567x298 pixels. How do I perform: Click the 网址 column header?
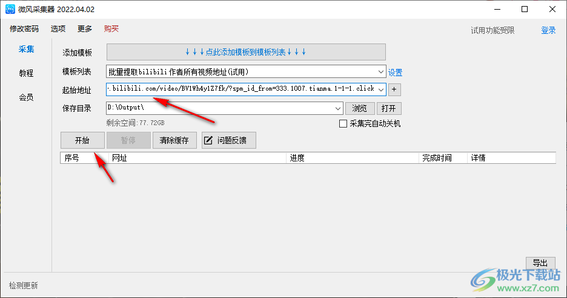point(197,158)
